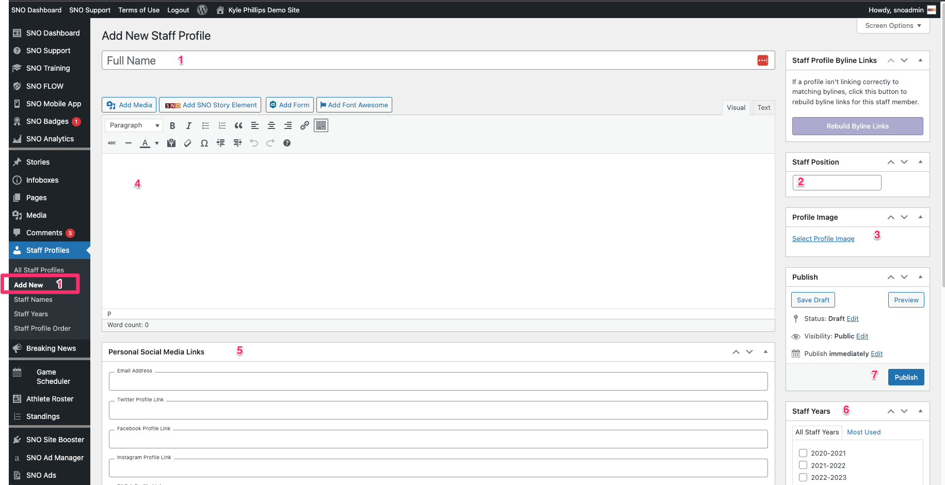Align text left
This screenshot has width=945, height=485.
pyautogui.click(x=255, y=125)
